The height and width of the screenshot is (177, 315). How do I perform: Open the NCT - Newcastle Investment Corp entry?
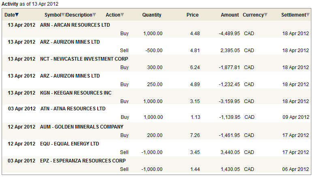(x=84, y=59)
